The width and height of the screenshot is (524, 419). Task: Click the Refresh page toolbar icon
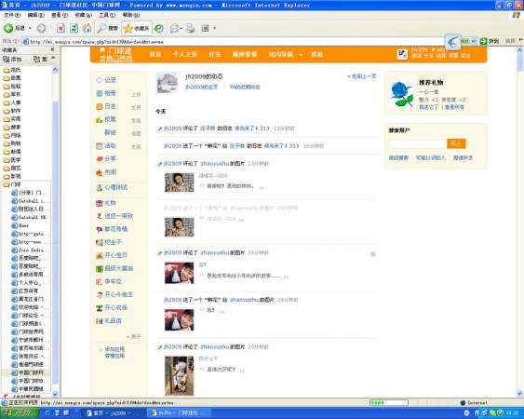[x=74, y=29]
